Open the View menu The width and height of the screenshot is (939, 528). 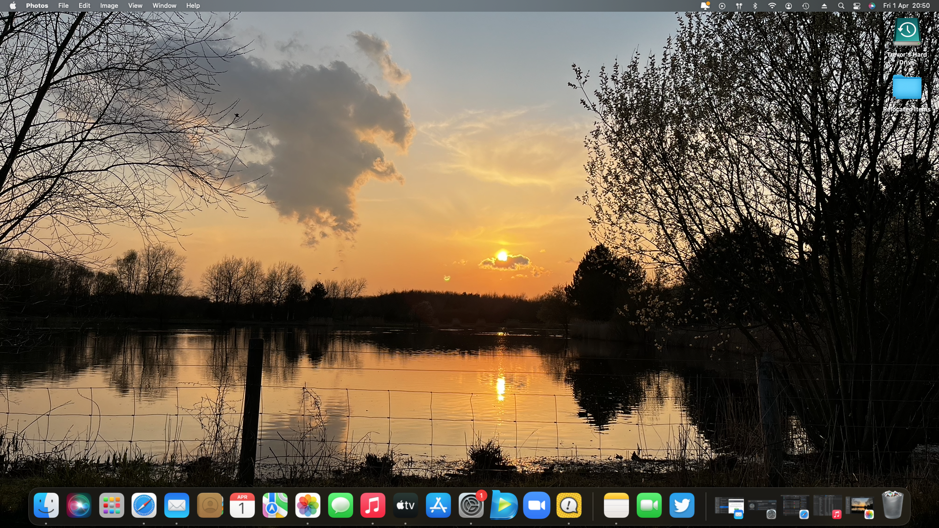coord(135,6)
